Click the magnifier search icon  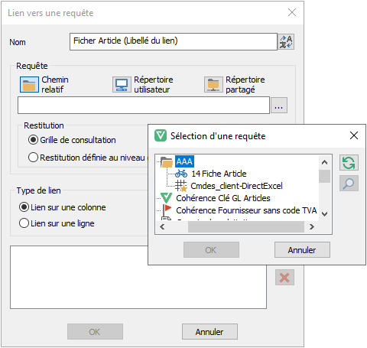(349, 183)
